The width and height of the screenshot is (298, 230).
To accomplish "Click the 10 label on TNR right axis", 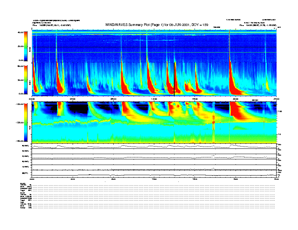I will pos(279,135).
